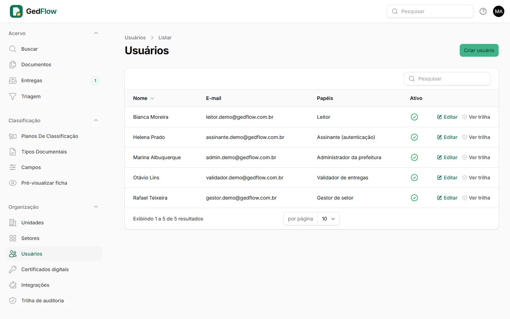Open the per page 10 dropdown
Screen dimensions: 510x319
[x=329, y=219]
